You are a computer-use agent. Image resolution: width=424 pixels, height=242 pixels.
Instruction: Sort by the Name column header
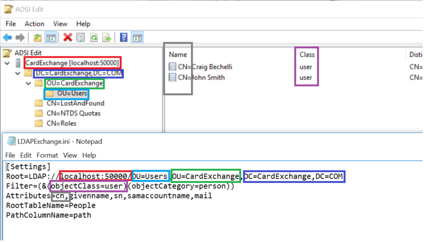[x=178, y=55]
